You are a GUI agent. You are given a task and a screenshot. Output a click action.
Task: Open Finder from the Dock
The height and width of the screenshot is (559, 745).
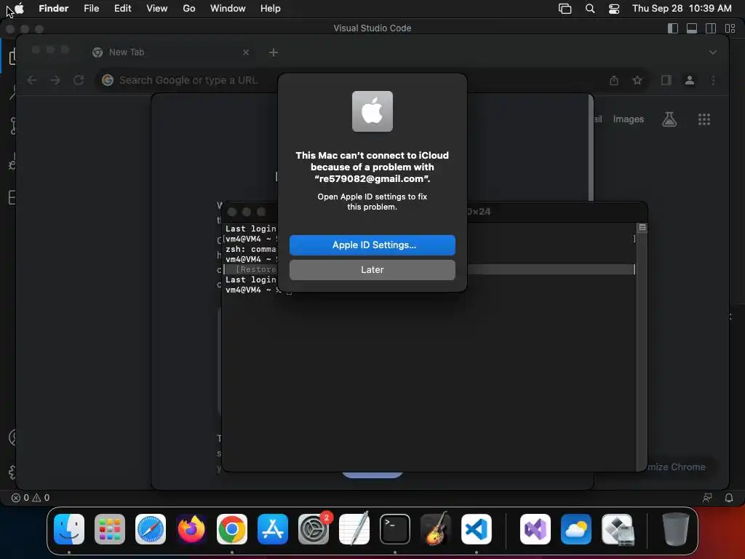tap(69, 529)
